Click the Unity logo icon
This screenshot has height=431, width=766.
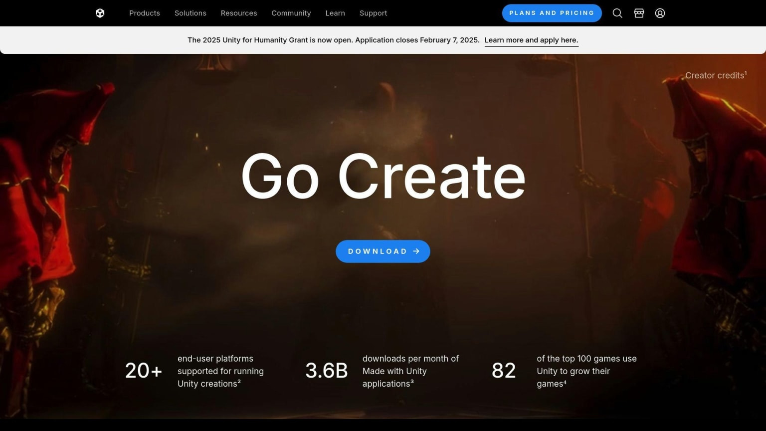click(100, 13)
